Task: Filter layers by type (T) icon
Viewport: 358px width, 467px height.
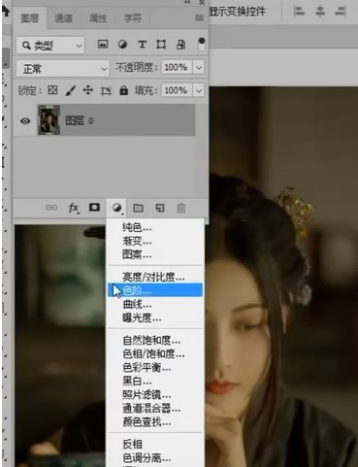Action: pyautogui.click(x=142, y=45)
